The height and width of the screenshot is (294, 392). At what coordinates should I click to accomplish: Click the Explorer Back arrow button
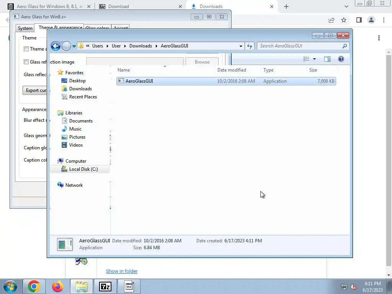click(x=56, y=46)
